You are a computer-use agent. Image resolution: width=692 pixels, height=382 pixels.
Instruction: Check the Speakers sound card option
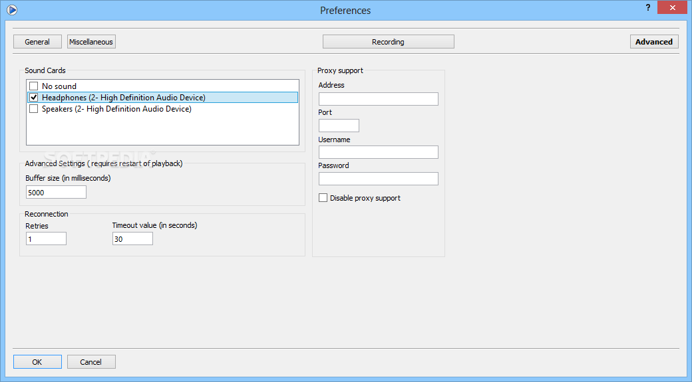click(34, 109)
